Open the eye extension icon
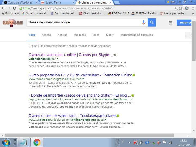The width and height of the screenshot is (196, 147). [187, 8]
